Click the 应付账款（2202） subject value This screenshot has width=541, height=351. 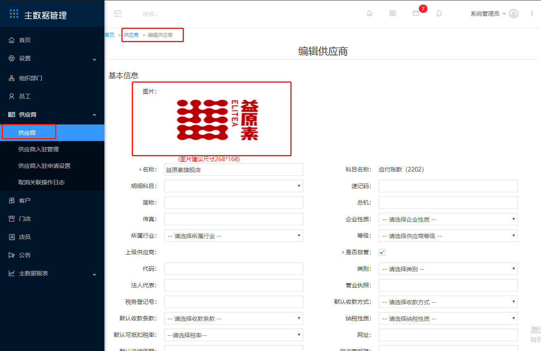pos(401,170)
